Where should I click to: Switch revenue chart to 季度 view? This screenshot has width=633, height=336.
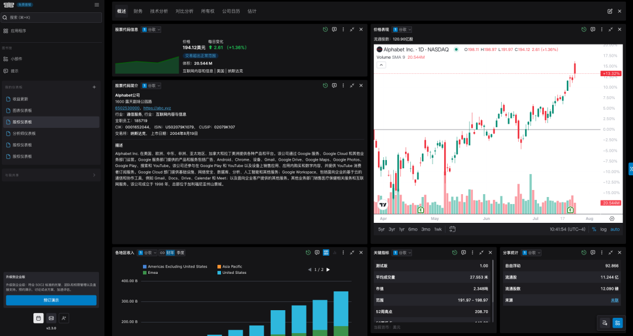click(x=181, y=253)
